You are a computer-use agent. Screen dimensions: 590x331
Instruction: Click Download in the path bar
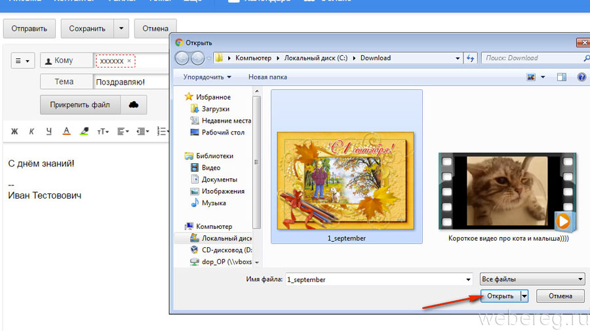pos(376,58)
